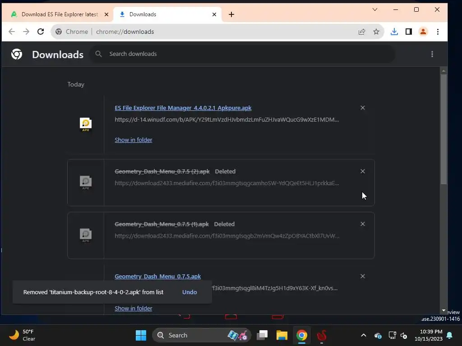Select the Downloads tab
The image size is (462, 346).
click(x=167, y=14)
